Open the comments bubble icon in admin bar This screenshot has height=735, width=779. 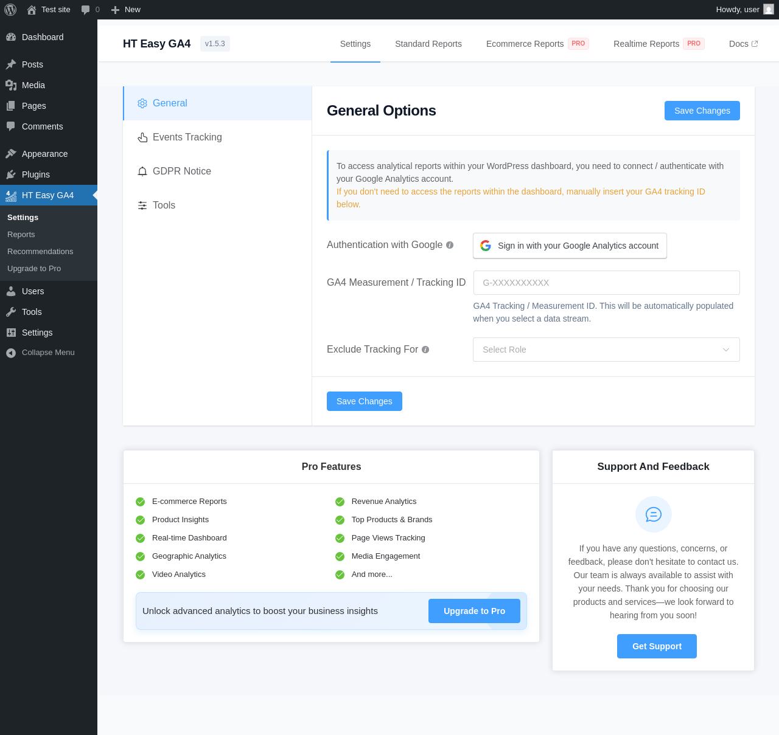pyautogui.click(x=86, y=10)
